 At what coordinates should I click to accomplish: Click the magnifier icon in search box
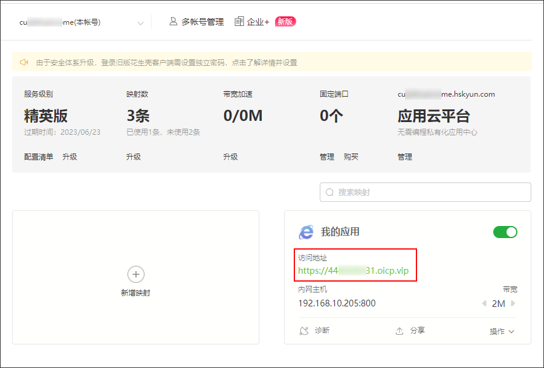[330, 192]
